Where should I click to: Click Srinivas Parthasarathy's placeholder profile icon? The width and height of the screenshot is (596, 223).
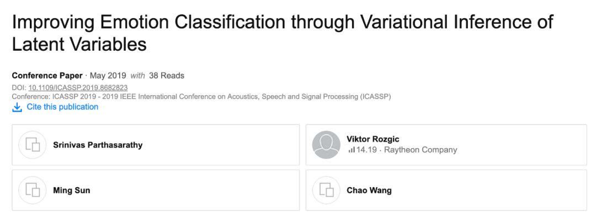point(33,145)
